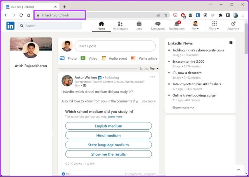Expand Show more news
249x177 pixels.
[183, 108]
